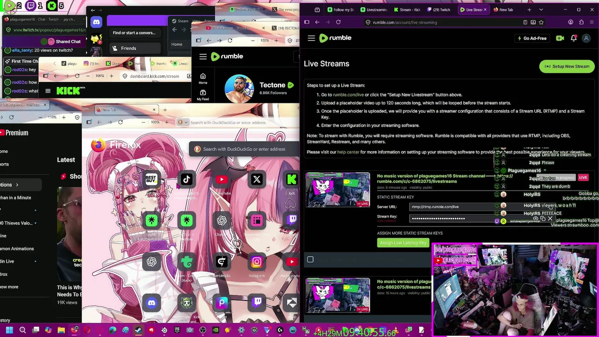The height and width of the screenshot is (337, 599).
Task: Open Home in the Tectone Rumble sidebar
Action: 203,79
